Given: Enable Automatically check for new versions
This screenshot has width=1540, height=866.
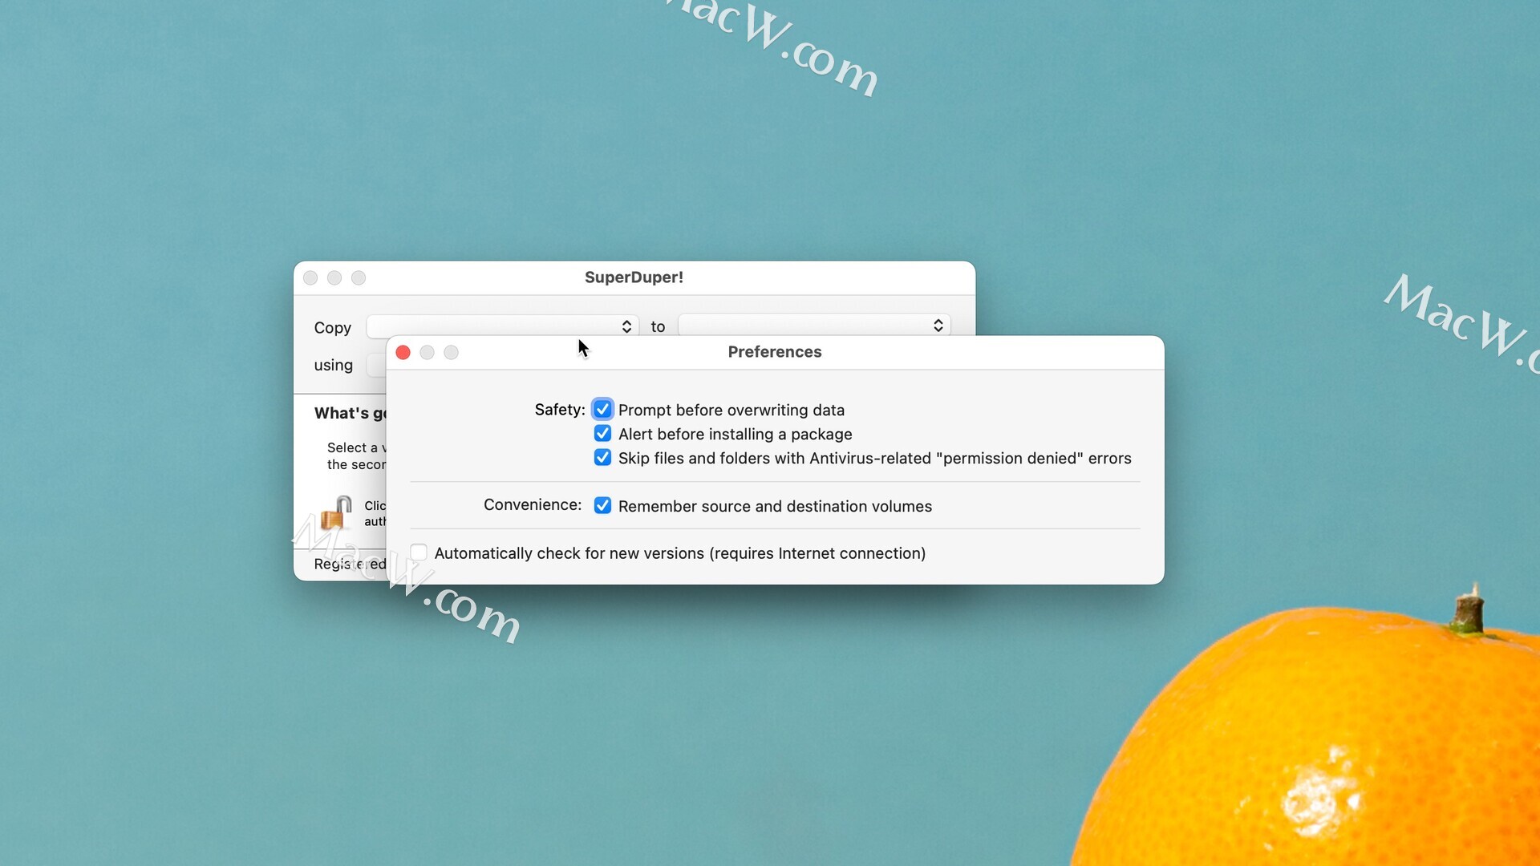Looking at the screenshot, I should tap(419, 552).
